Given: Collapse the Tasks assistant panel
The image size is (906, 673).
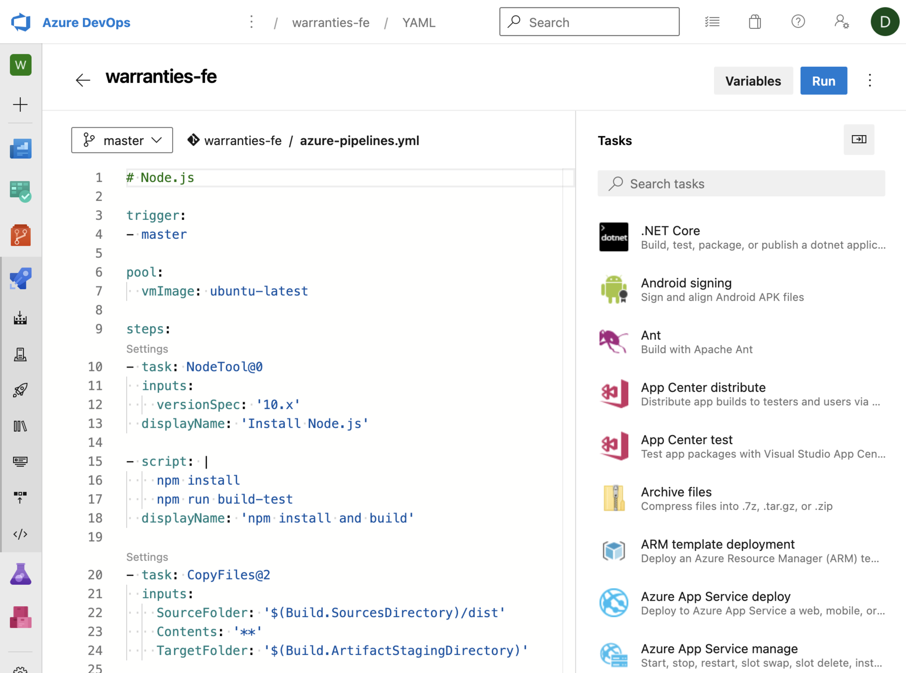Looking at the screenshot, I should (x=859, y=140).
